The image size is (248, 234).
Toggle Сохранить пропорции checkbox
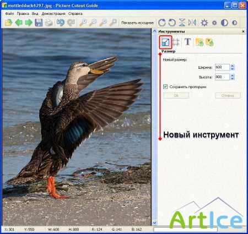[165, 86]
